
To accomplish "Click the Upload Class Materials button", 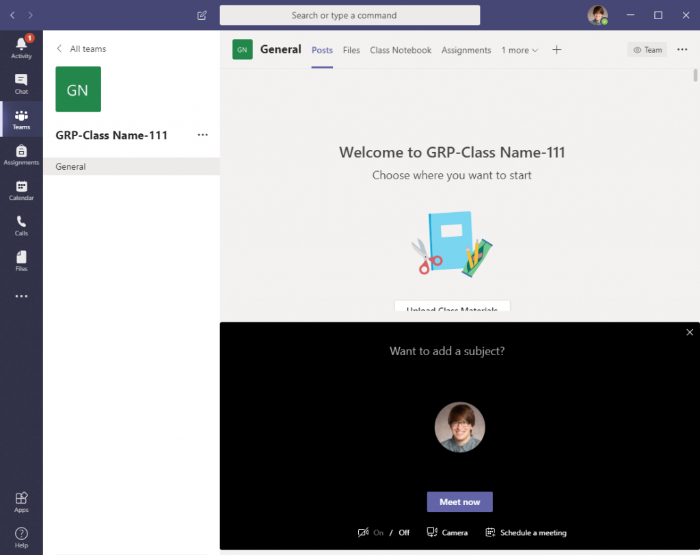I will click(x=452, y=306).
